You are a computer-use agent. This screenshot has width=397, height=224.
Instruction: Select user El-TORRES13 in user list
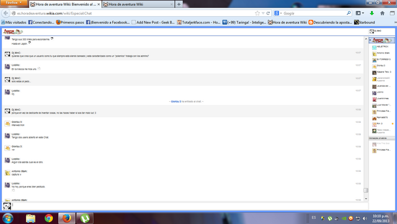[x=381, y=60]
